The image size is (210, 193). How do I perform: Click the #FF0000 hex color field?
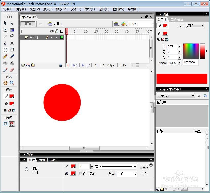[190, 62]
